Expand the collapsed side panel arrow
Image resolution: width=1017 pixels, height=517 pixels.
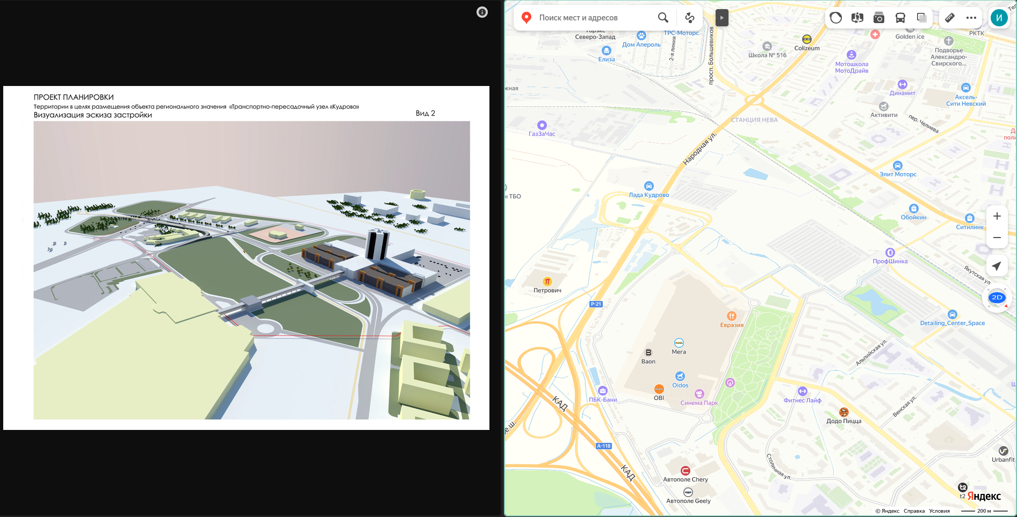click(x=722, y=18)
